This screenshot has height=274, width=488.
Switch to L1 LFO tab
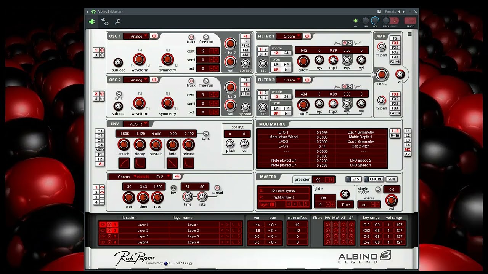point(407,131)
